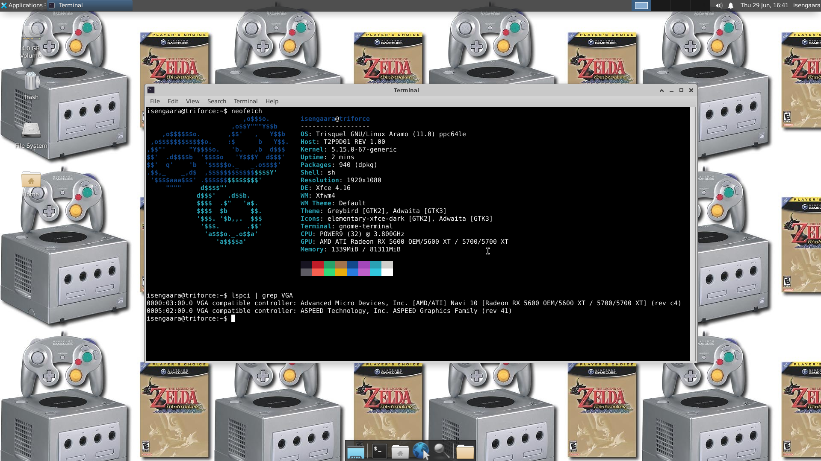Open the Help menu in Terminal
821x461 pixels.
point(272,101)
